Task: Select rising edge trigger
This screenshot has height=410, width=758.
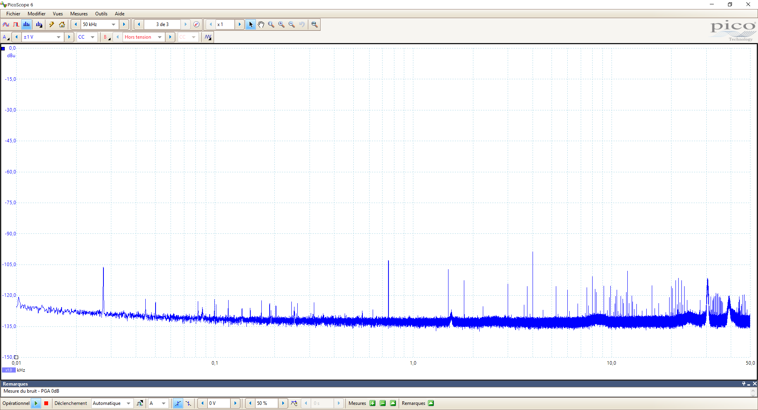Action: 178,403
